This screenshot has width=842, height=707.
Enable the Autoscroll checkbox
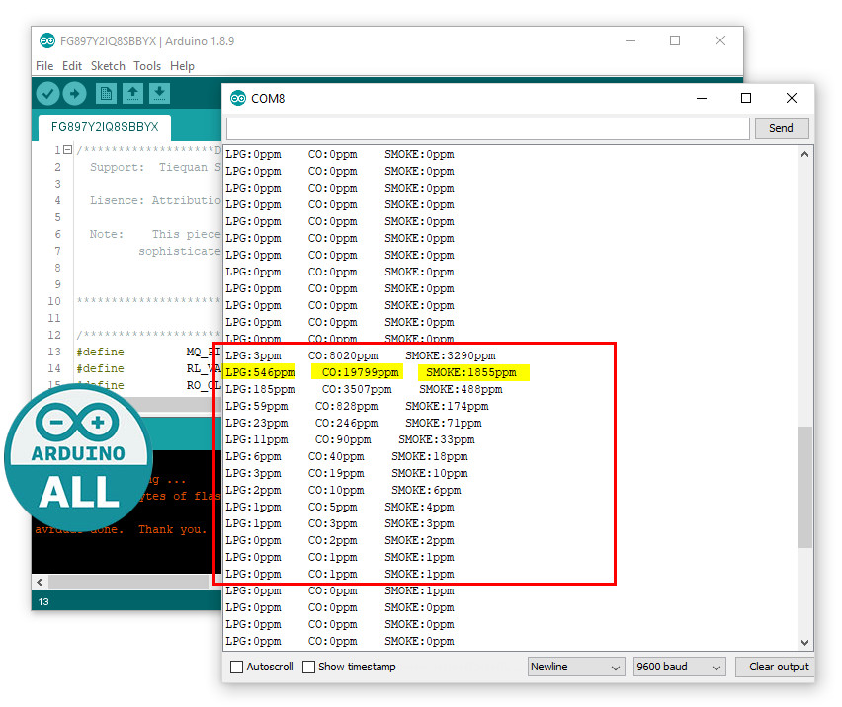click(x=236, y=667)
